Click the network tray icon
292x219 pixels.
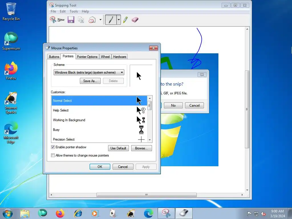[256, 214]
